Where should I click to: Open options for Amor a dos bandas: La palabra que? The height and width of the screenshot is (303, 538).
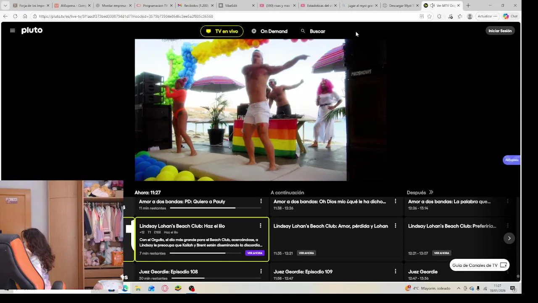(508, 201)
